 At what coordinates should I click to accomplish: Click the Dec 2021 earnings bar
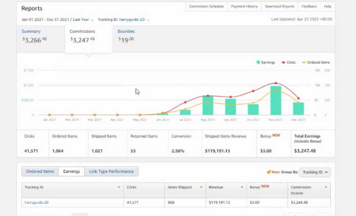pos(298,109)
